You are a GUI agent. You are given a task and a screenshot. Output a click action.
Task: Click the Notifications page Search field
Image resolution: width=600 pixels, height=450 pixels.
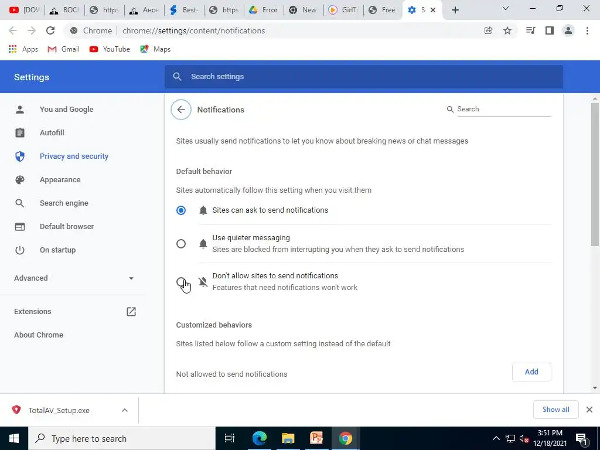point(504,109)
